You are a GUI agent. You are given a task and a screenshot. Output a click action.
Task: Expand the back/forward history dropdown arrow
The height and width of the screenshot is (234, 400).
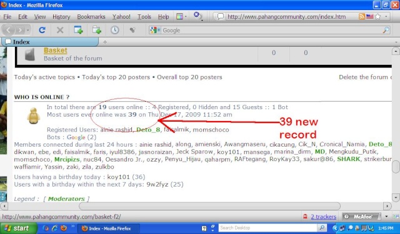click(27, 31)
